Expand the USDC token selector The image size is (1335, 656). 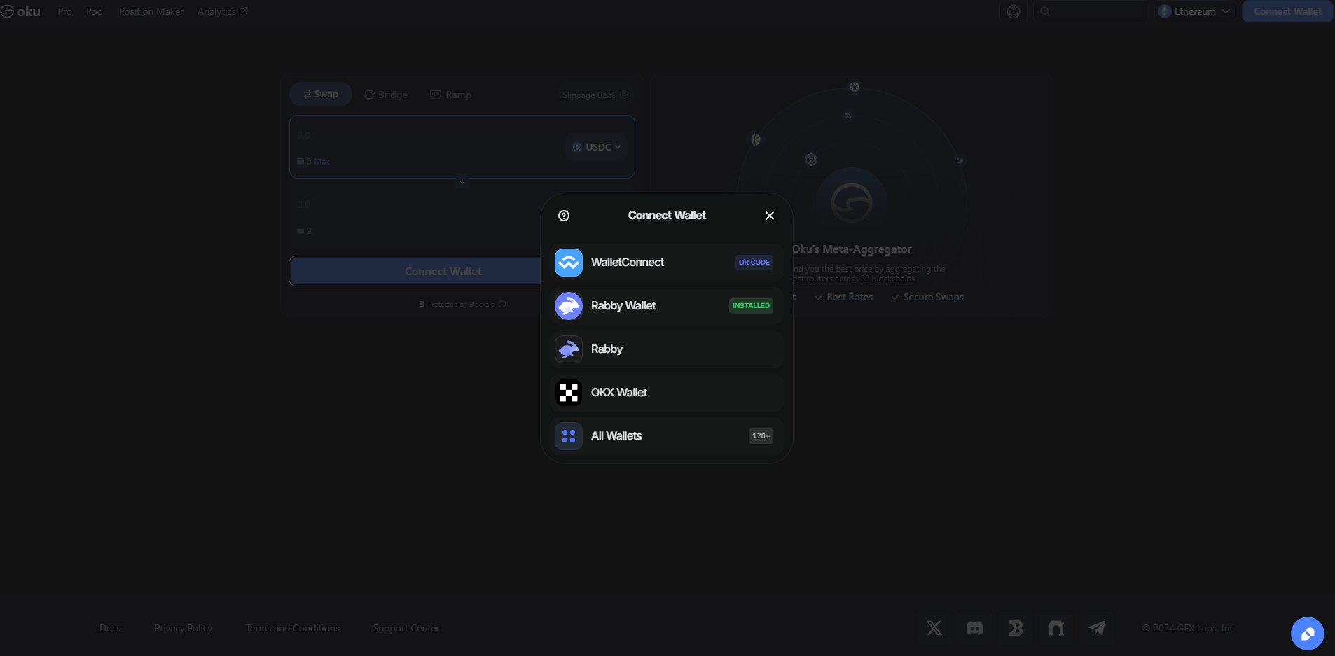(x=597, y=147)
